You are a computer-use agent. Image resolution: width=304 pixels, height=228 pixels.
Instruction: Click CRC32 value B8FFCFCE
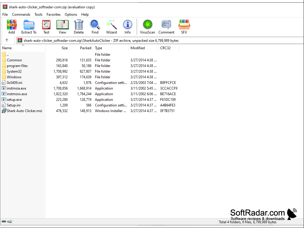[168, 83]
